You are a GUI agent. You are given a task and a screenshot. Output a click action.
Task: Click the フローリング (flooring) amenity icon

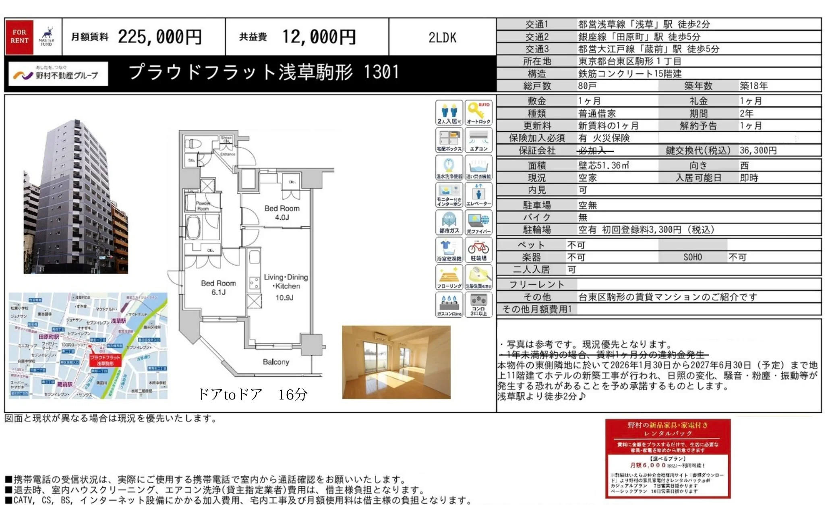(x=449, y=276)
